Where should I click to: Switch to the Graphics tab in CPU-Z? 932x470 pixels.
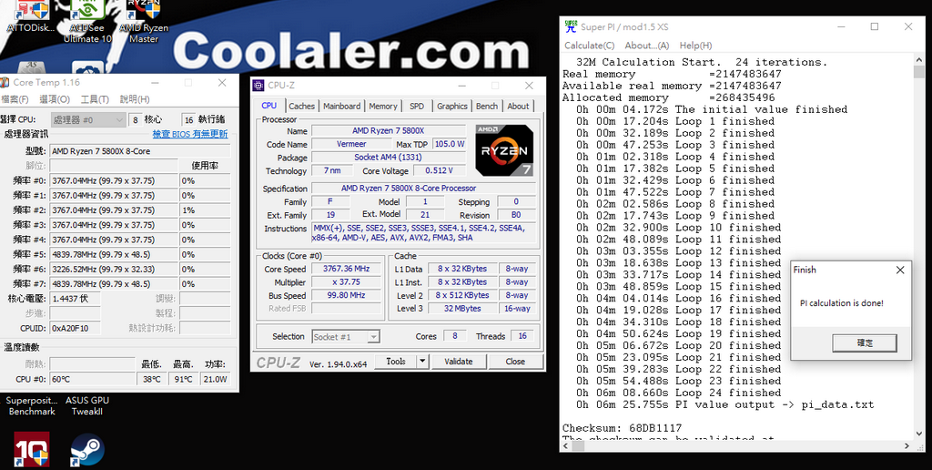451,106
